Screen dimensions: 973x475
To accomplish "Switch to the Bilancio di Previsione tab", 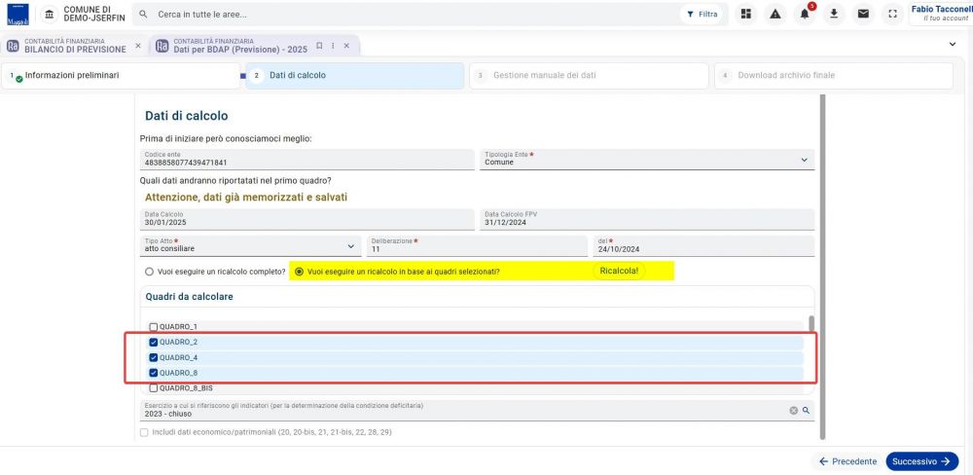I will 75,46.
